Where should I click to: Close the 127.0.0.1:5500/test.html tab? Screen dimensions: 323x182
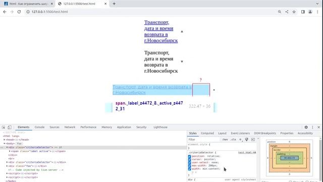[x=105, y=4]
